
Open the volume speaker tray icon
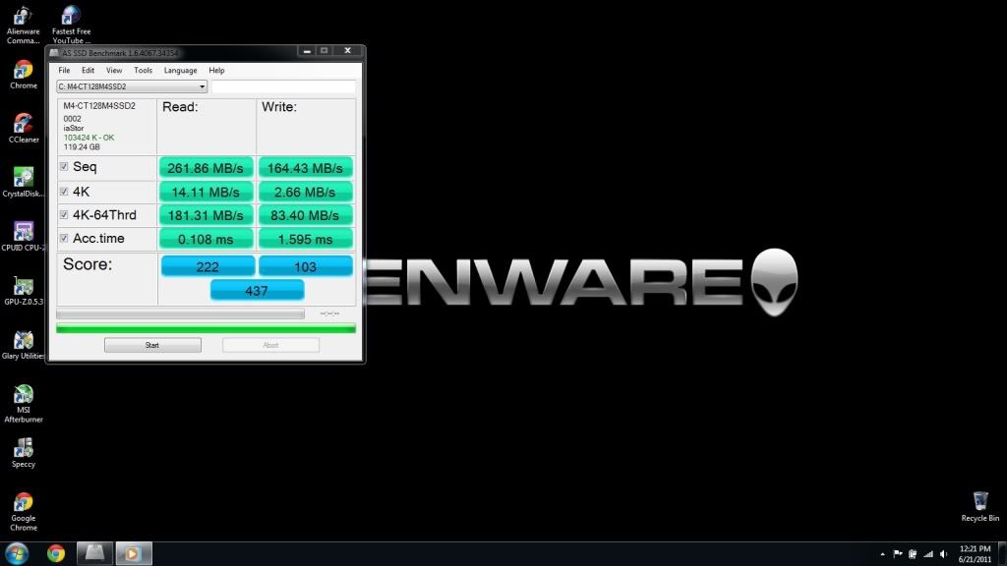(x=943, y=554)
